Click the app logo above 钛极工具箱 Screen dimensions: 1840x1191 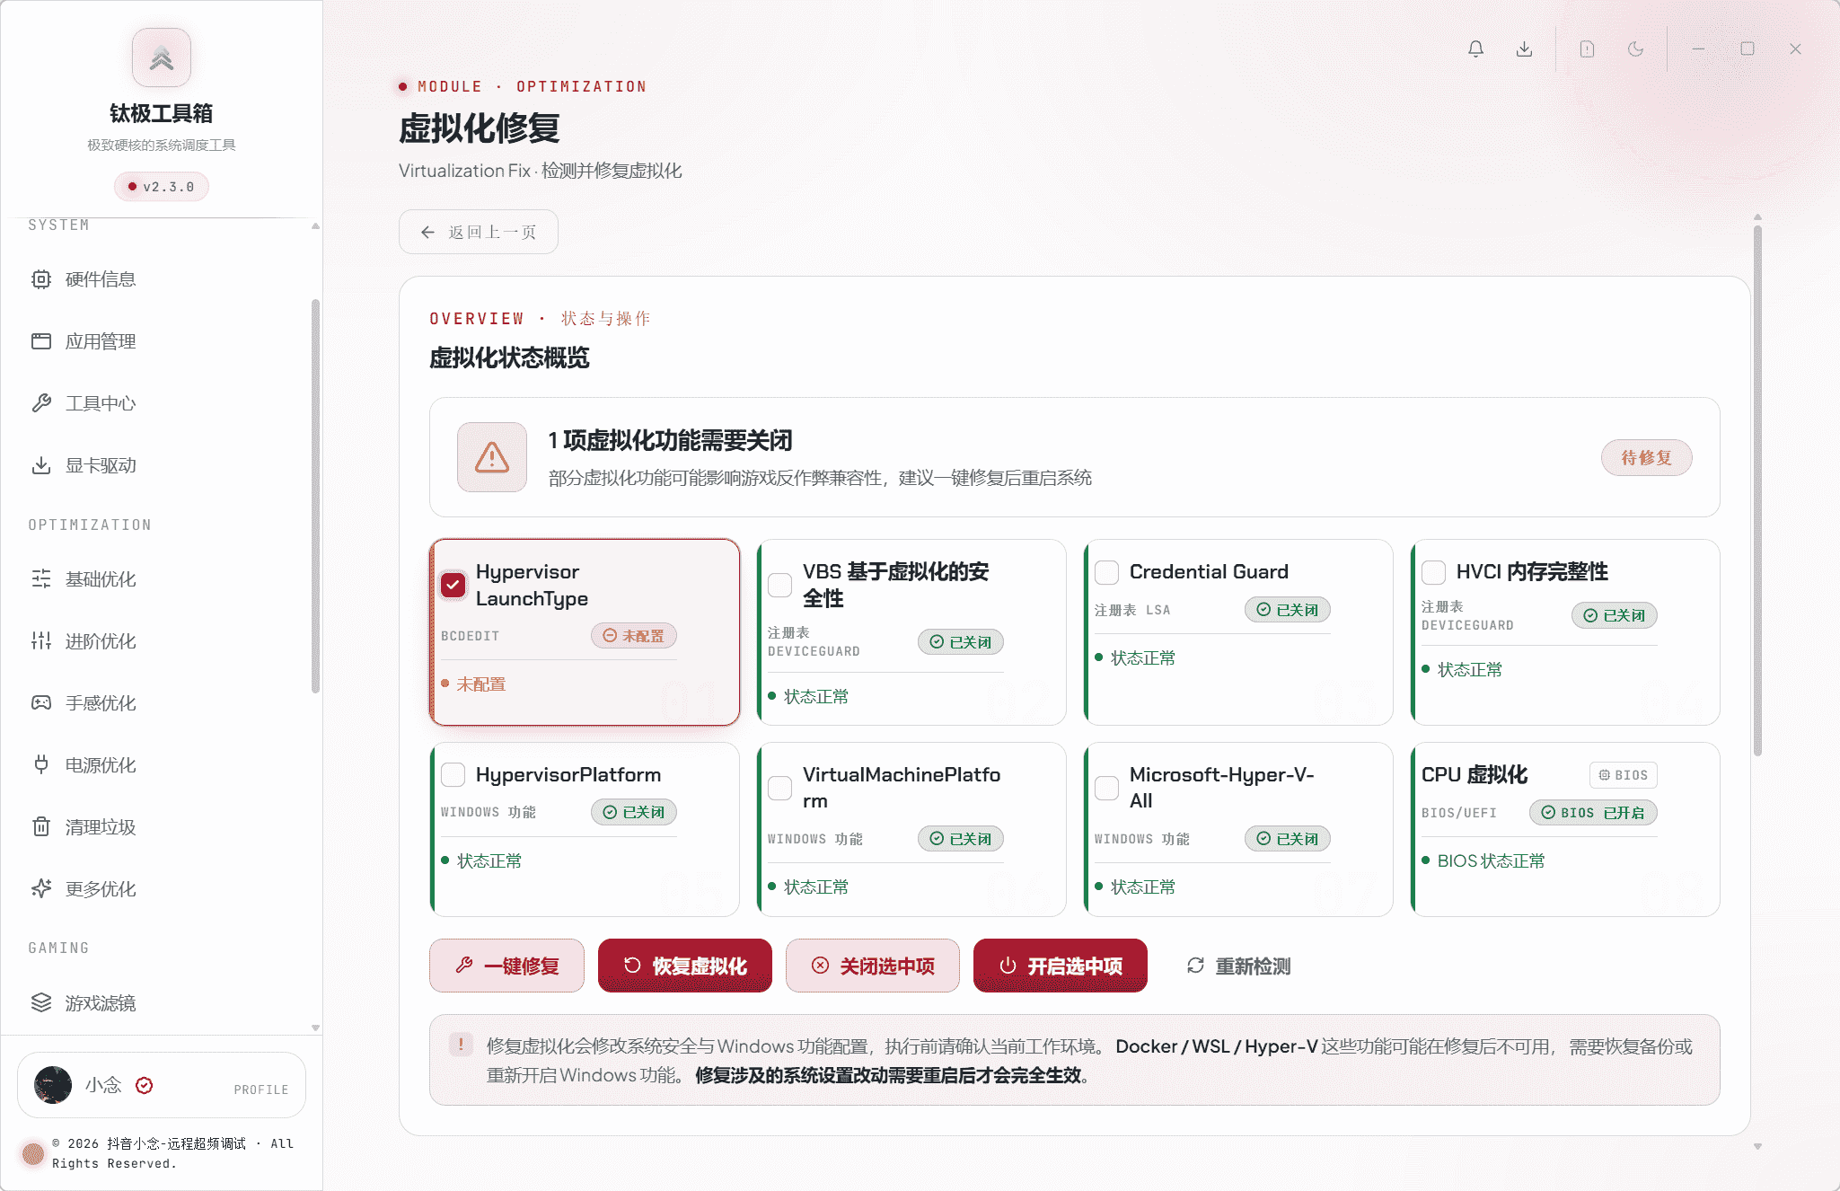162,57
